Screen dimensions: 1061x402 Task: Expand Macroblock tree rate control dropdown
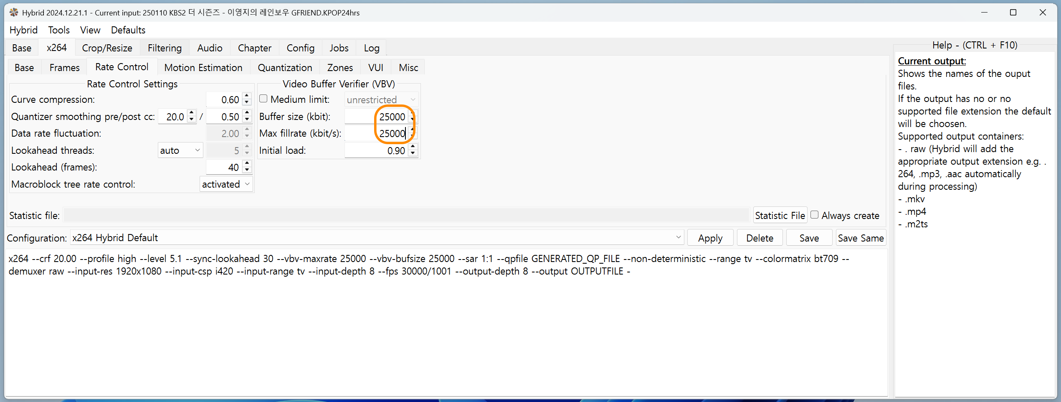click(226, 184)
